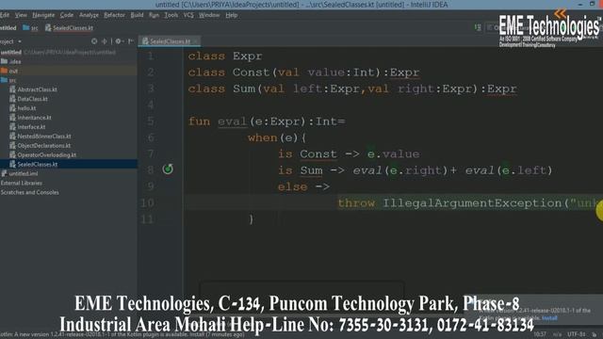This screenshot has width=603, height=339.
Task: Click 'e.left' in line 8
Action: point(525,170)
